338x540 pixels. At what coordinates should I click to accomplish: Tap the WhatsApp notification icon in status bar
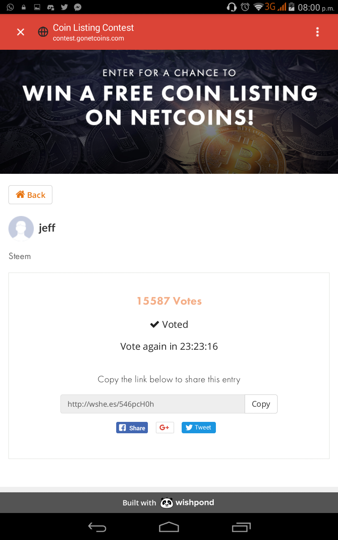pyautogui.click(x=10, y=7)
